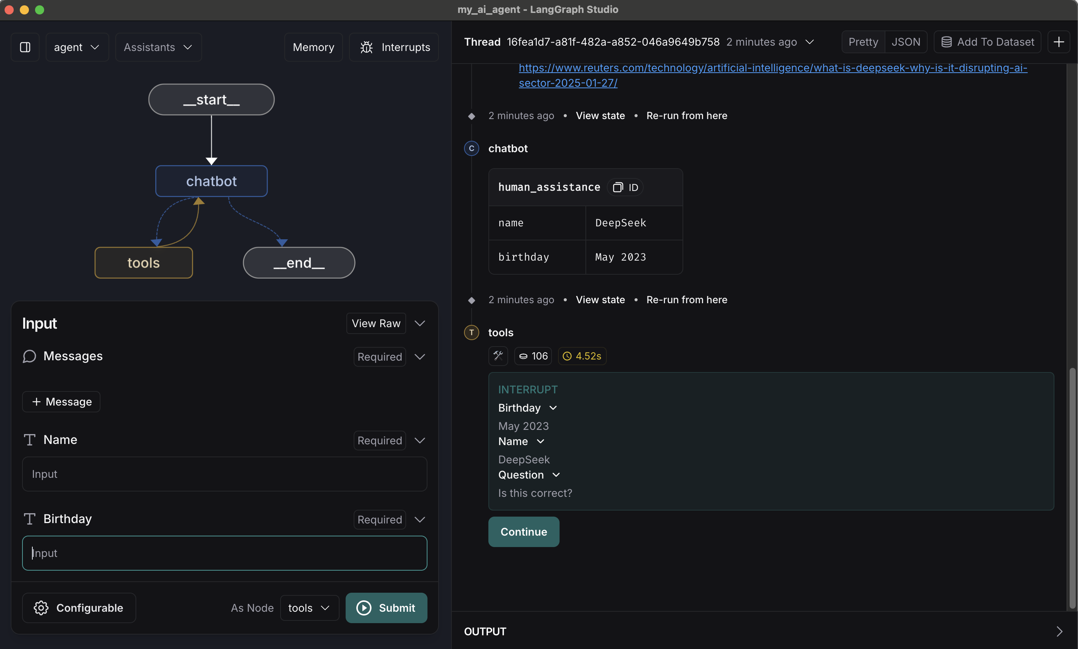Switch view to Pretty mode
The height and width of the screenshot is (649, 1078).
click(x=863, y=42)
